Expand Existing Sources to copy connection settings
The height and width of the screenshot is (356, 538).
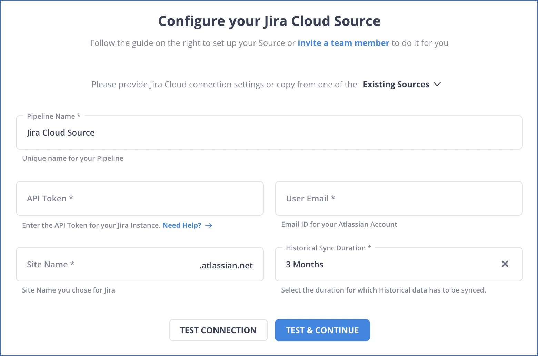[396, 84]
